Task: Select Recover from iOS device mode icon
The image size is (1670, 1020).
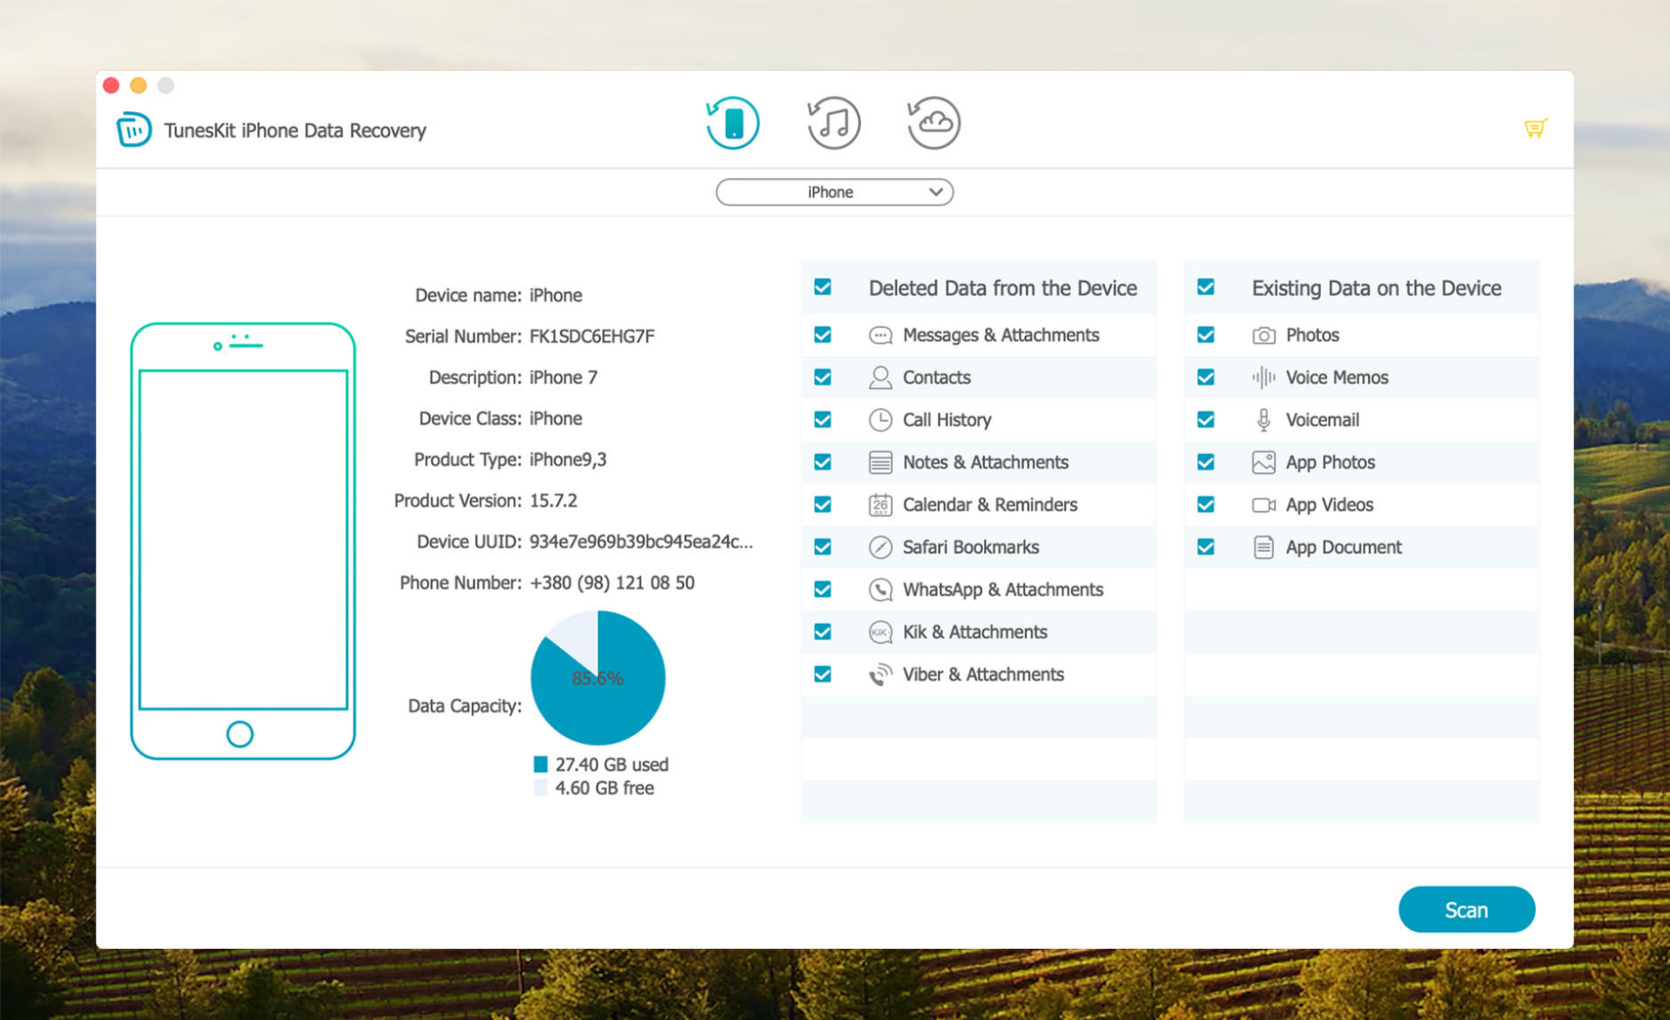Action: coord(733,123)
